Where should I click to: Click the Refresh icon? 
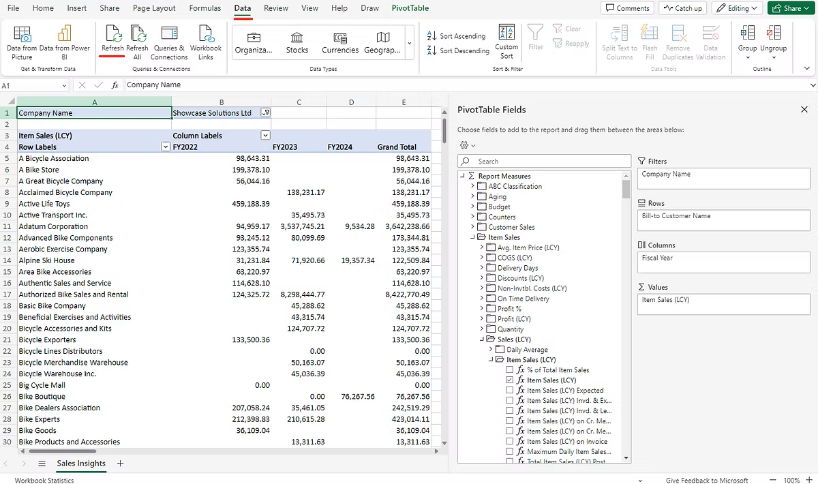(x=112, y=34)
